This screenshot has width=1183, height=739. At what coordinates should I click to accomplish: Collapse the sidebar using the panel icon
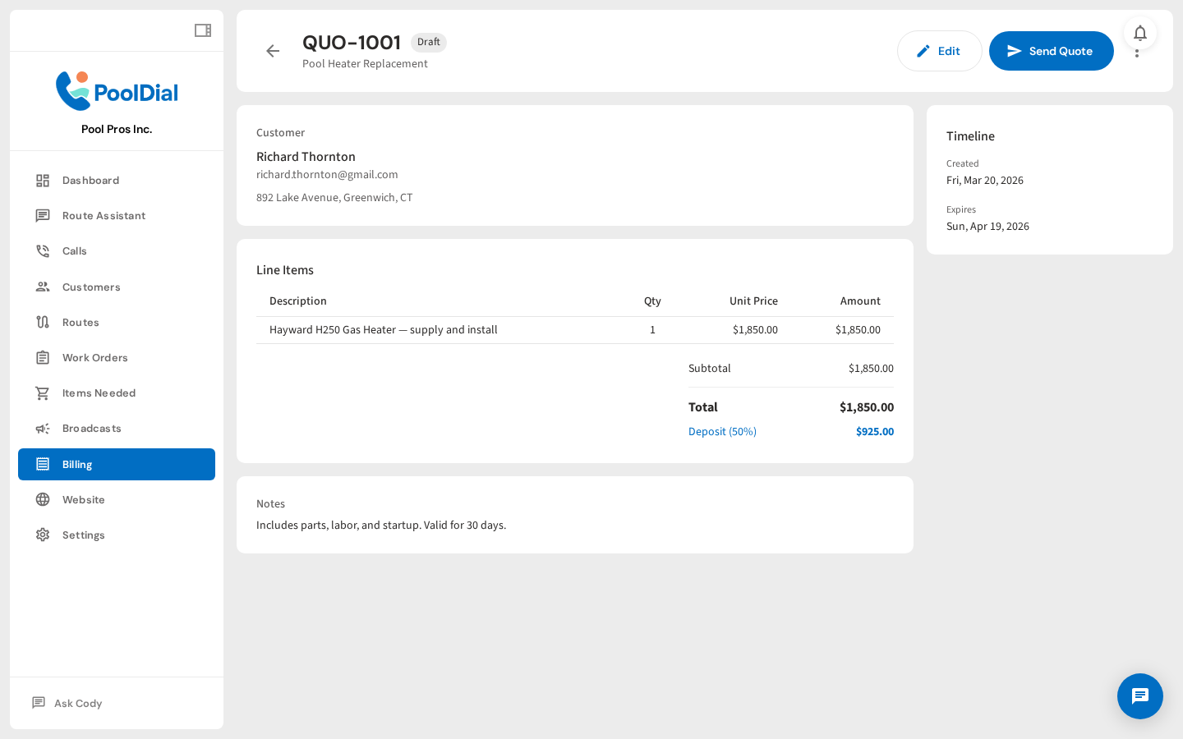pos(202,30)
